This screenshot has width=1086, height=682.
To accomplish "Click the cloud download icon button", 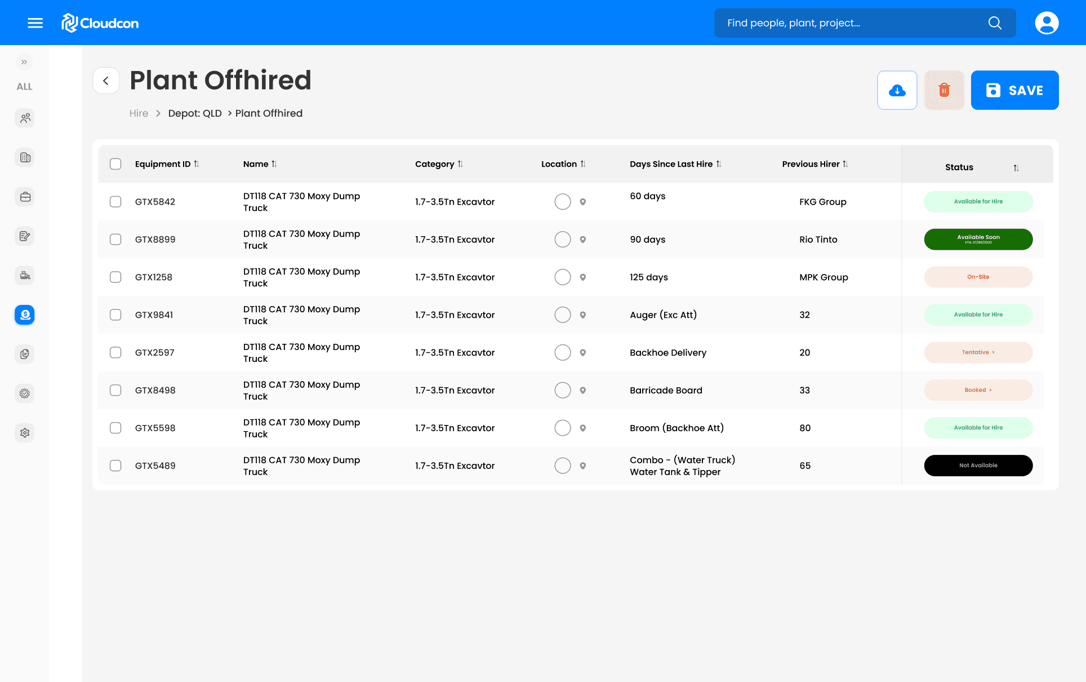I will pos(897,90).
